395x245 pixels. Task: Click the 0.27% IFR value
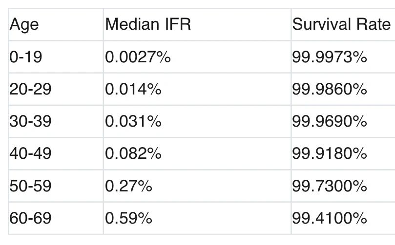tap(128, 186)
